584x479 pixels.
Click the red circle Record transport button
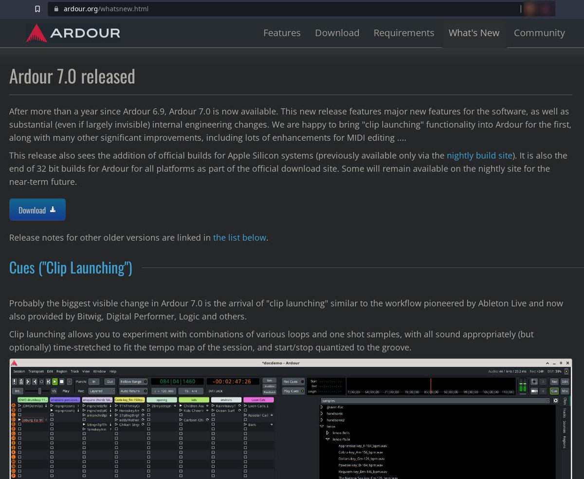point(69,382)
